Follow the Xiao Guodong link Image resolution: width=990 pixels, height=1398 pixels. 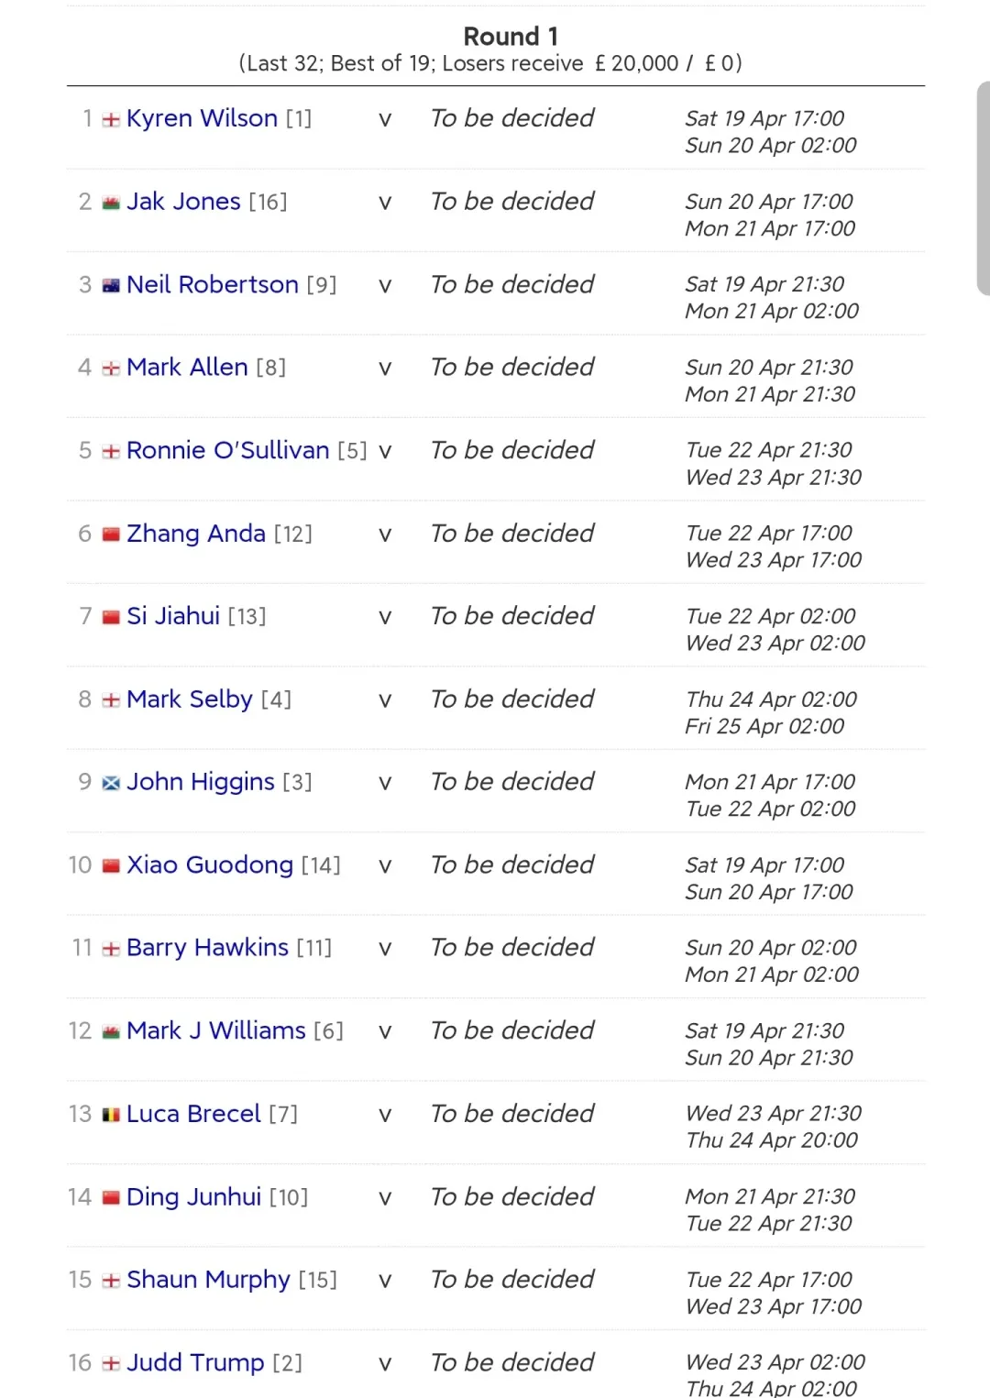point(210,866)
